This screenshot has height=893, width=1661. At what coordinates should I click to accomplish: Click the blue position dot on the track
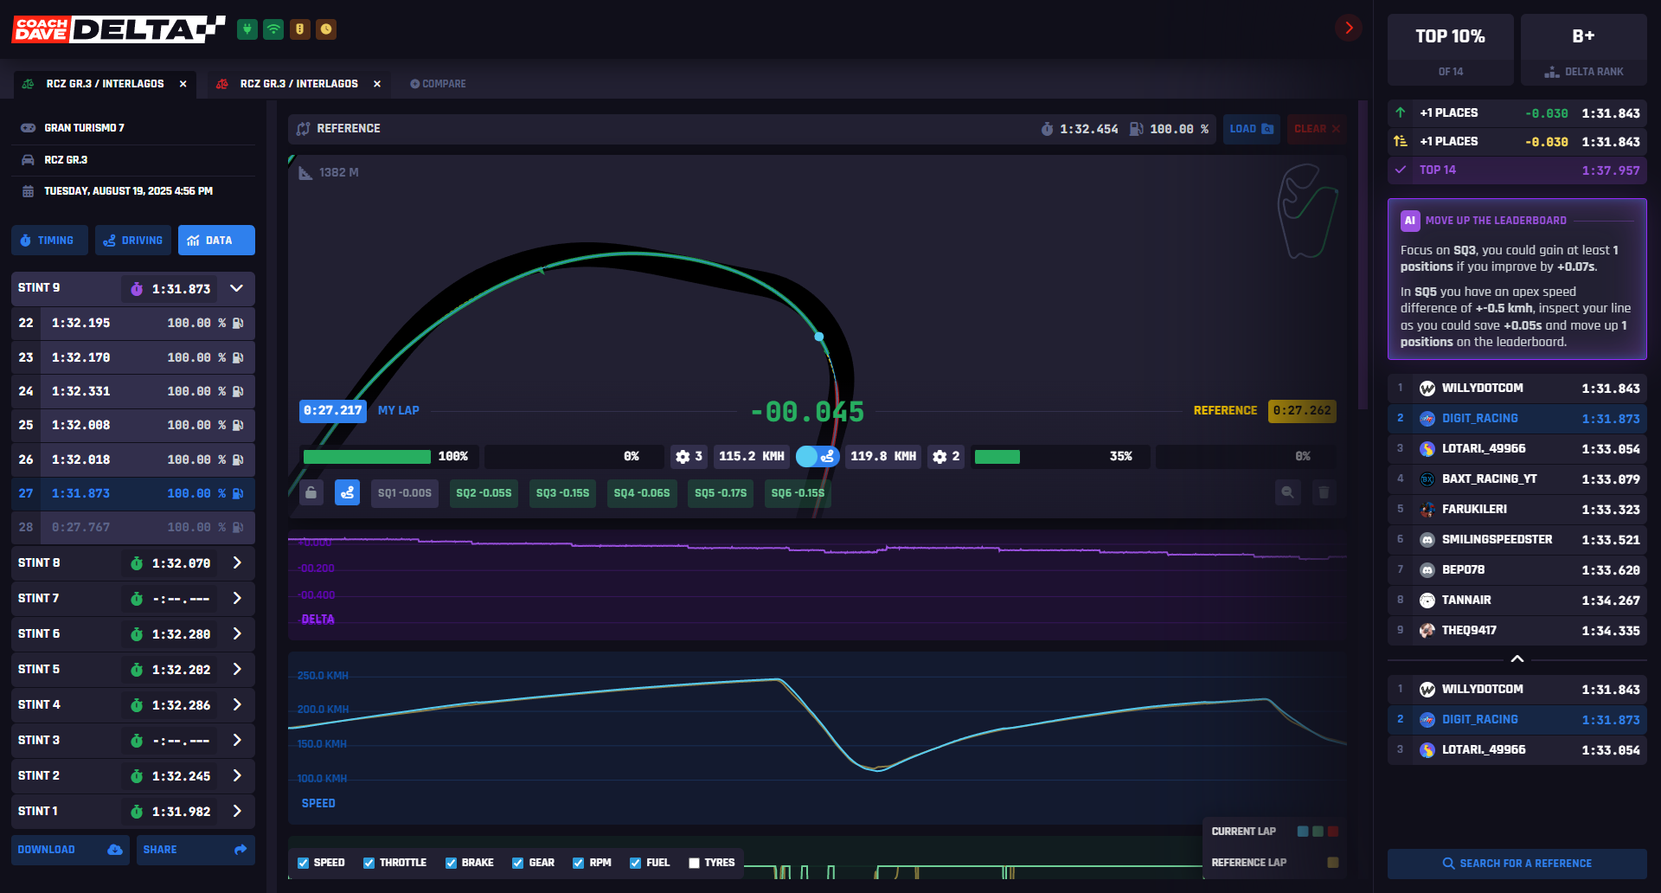(818, 337)
